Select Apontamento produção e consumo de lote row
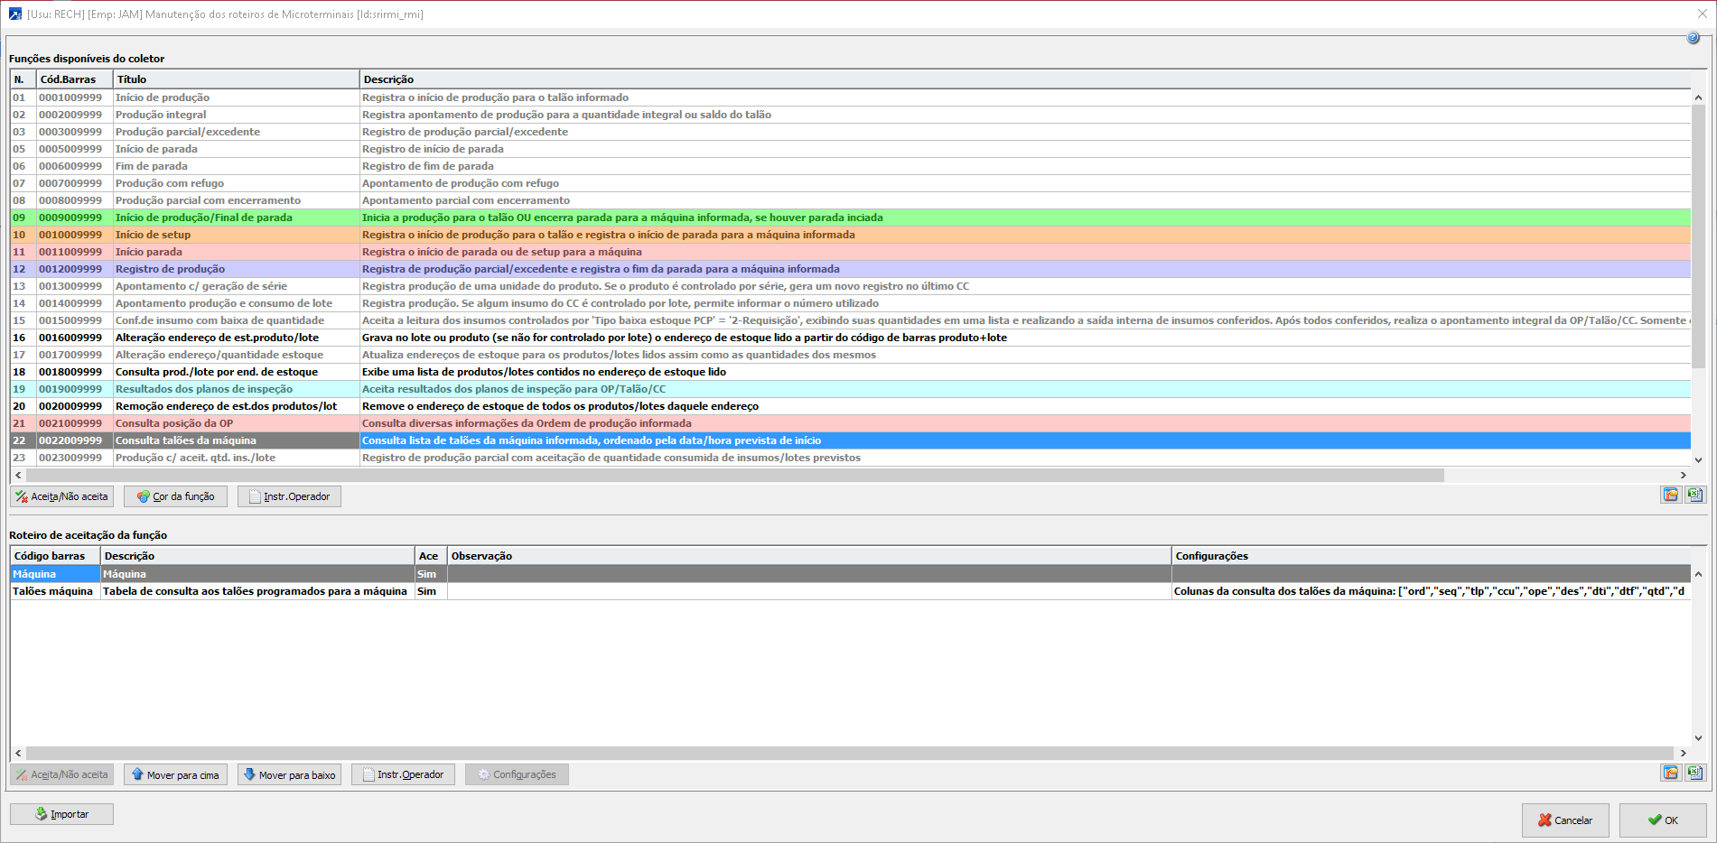 (x=851, y=303)
